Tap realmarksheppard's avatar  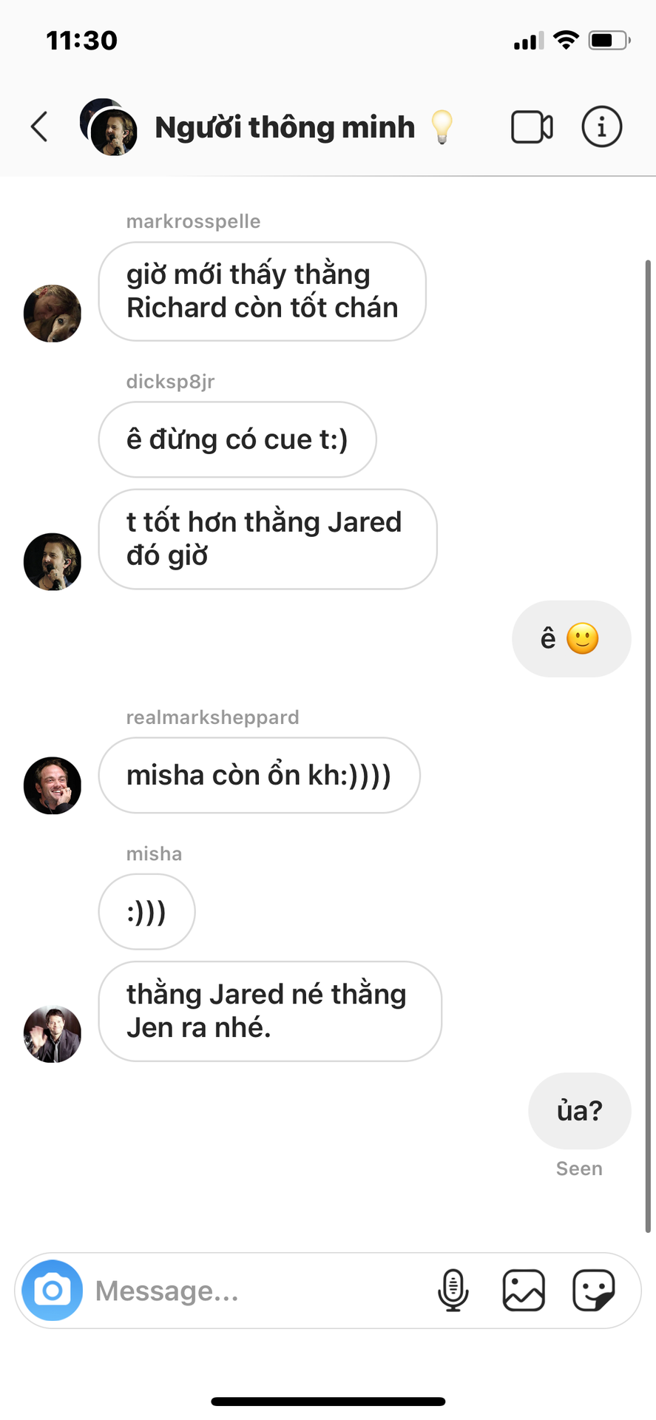coord(53,785)
